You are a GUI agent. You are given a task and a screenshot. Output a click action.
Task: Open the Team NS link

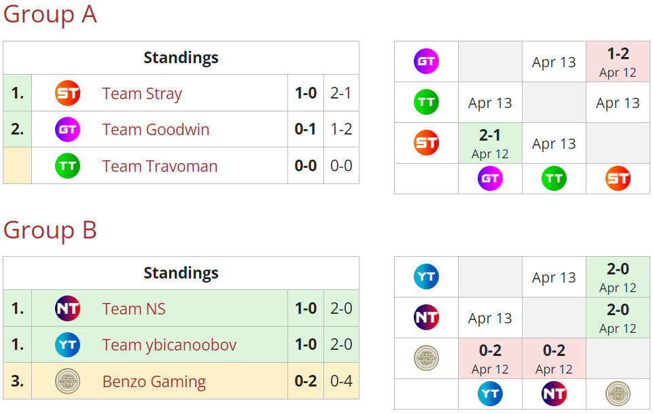tap(134, 308)
